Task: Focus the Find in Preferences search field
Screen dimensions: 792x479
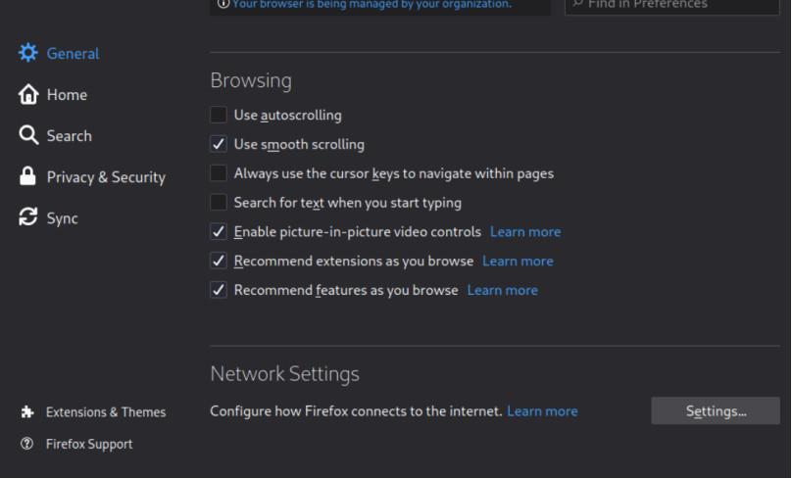Action: (x=676, y=5)
